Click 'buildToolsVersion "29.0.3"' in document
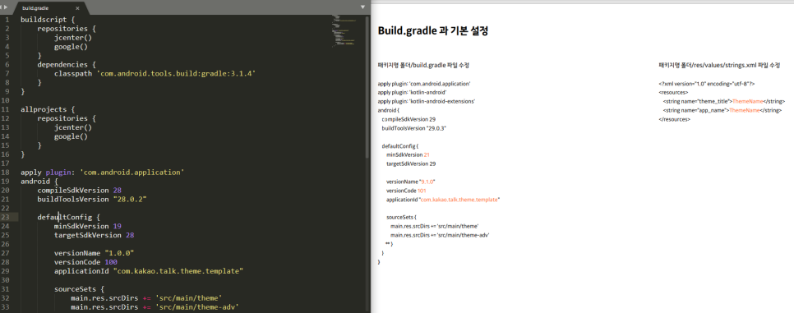The image size is (794, 313). pos(413,128)
